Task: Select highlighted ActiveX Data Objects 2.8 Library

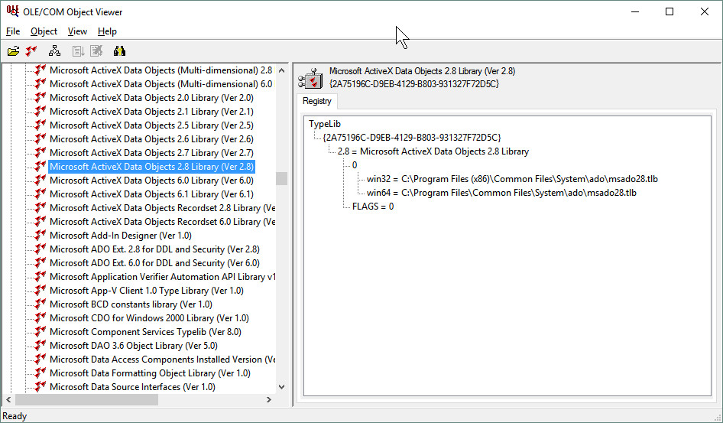Action: [x=151, y=167]
